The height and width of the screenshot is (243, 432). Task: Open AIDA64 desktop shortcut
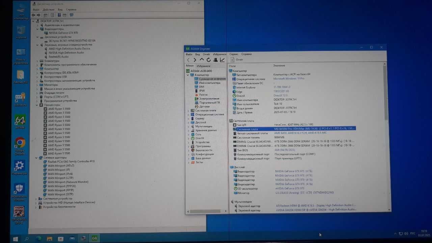(20, 122)
